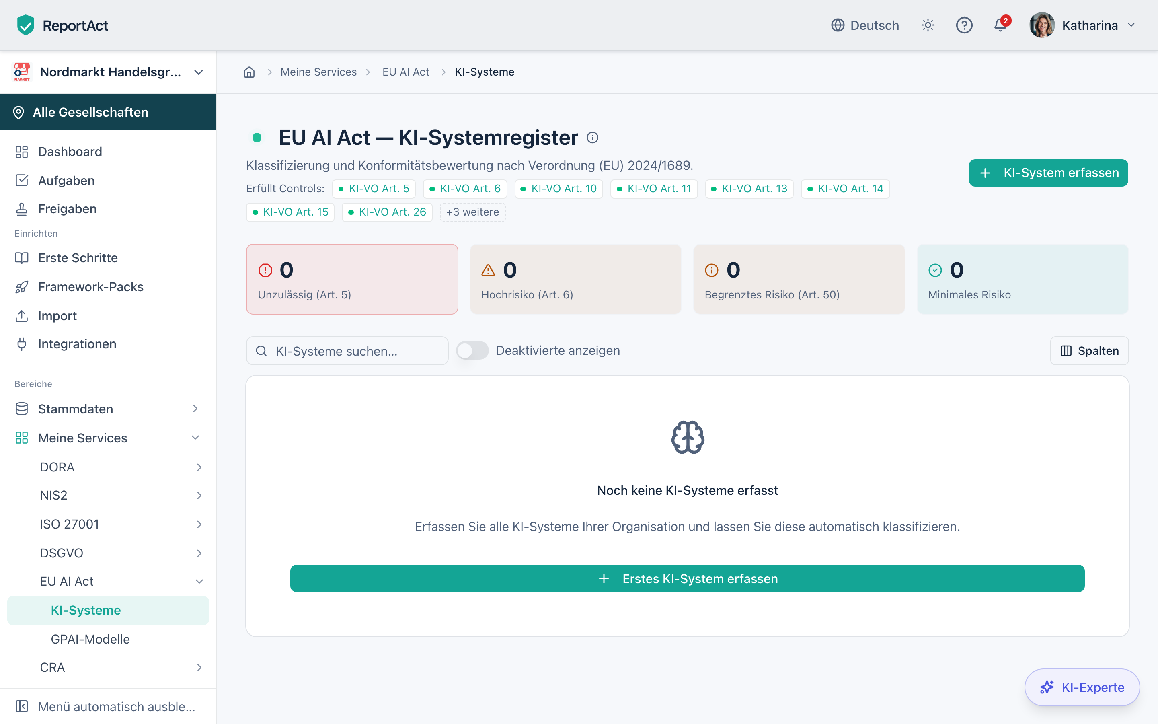Click the Nordmarkt market logo icon
Image resolution: width=1158 pixels, height=724 pixels.
pyautogui.click(x=22, y=72)
